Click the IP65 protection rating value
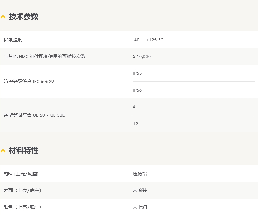Viewport: 258px width, 215px height. (137, 73)
